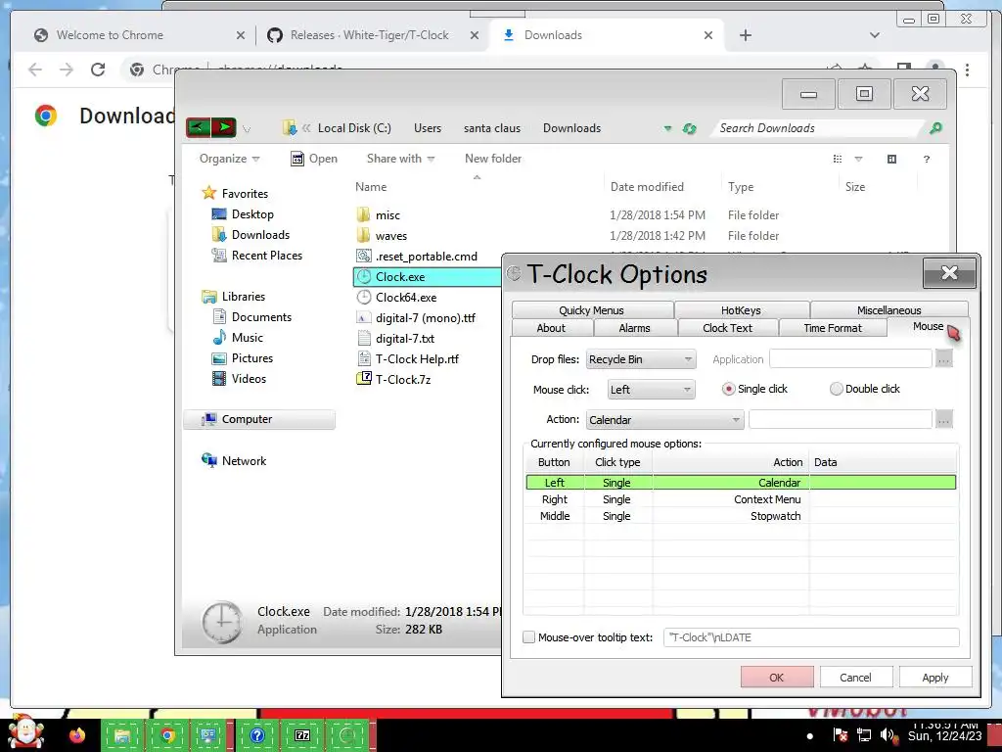Toggle the Explorer preview pane icon
The image size is (1002, 752).
coord(892,159)
